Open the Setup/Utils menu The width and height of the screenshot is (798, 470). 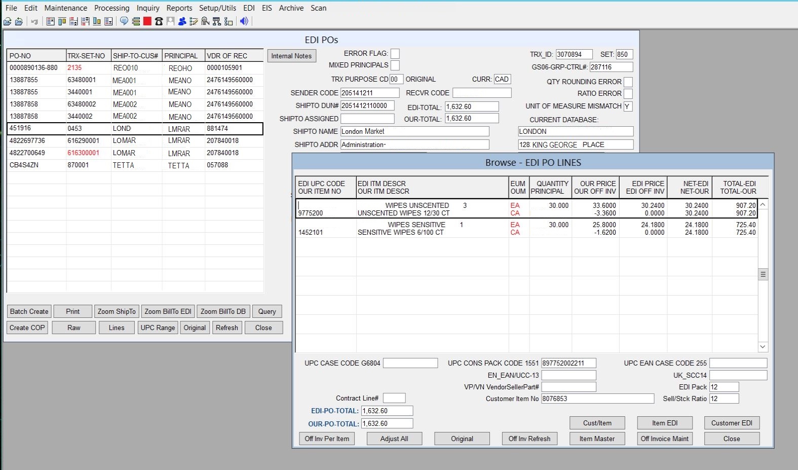coord(217,8)
